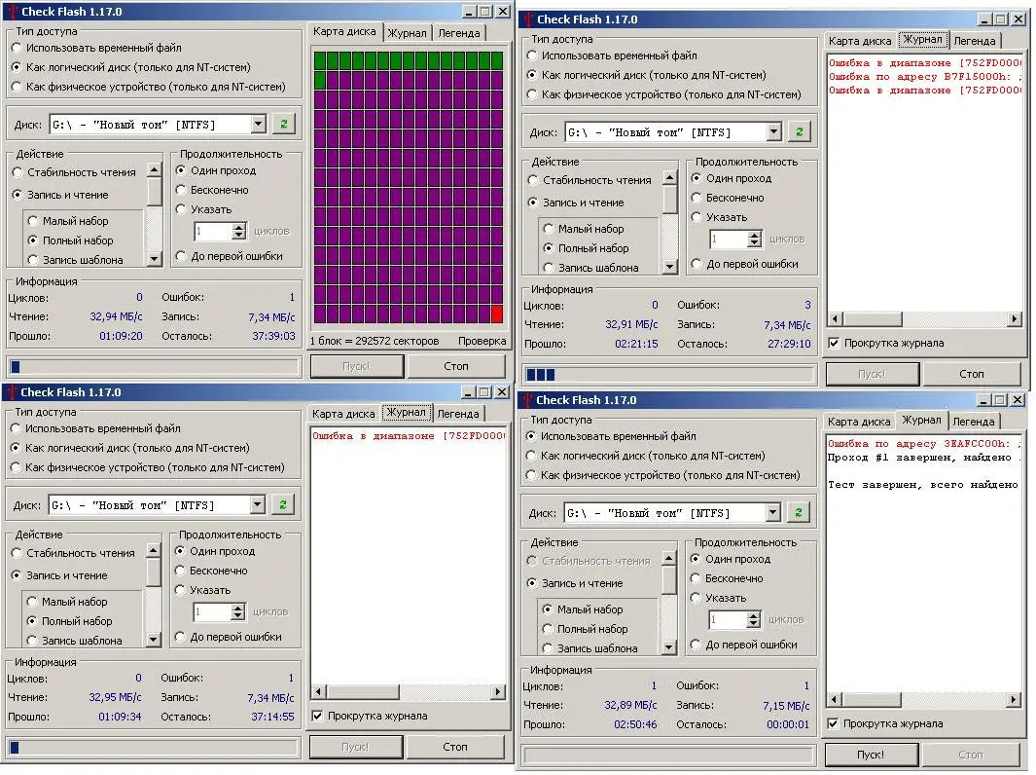Click refresh drives icon in the finished-test window
This screenshot has height=775, width=1036.
point(798,512)
